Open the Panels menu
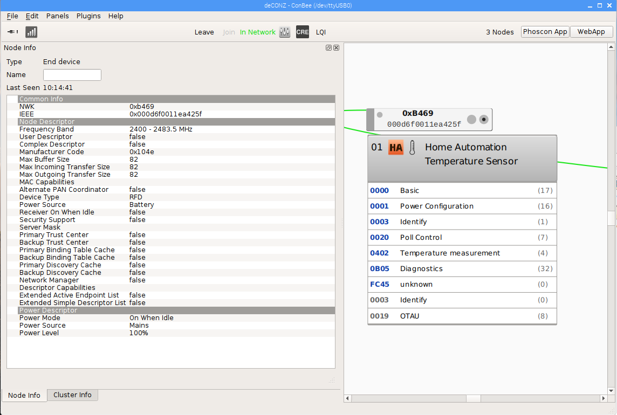Viewport: 617px width, 415px height. 58,16
